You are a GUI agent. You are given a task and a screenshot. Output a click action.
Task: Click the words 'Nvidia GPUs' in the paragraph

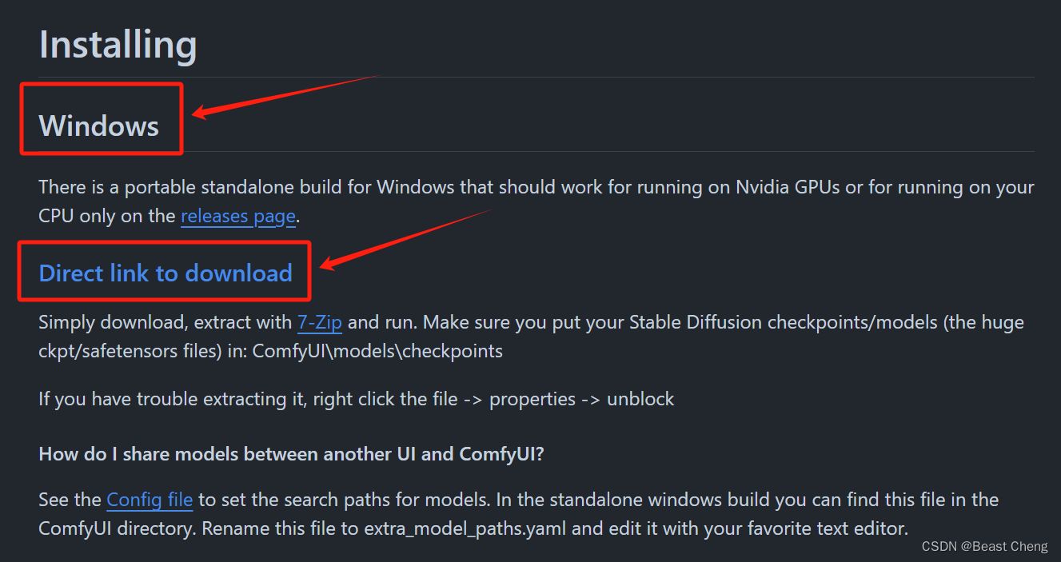789,187
